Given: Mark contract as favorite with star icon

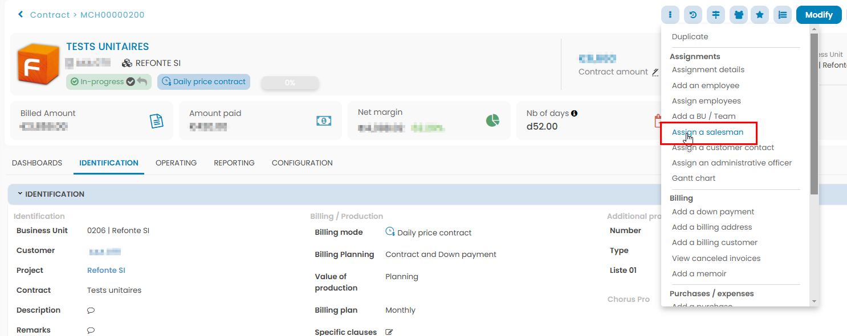Looking at the screenshot, I should coord(760,15).
